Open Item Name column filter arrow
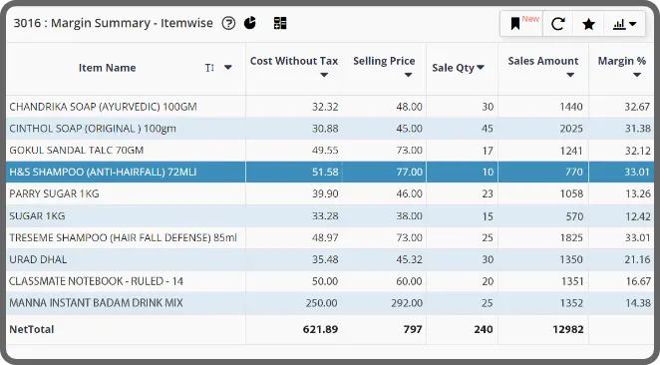Viewport: 660px width, 365px height. click(x=227, y=68)
